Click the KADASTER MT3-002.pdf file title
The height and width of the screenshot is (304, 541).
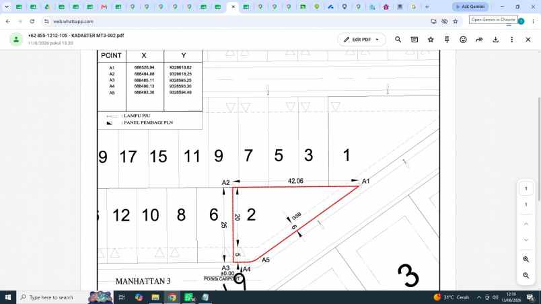(98, 36)
